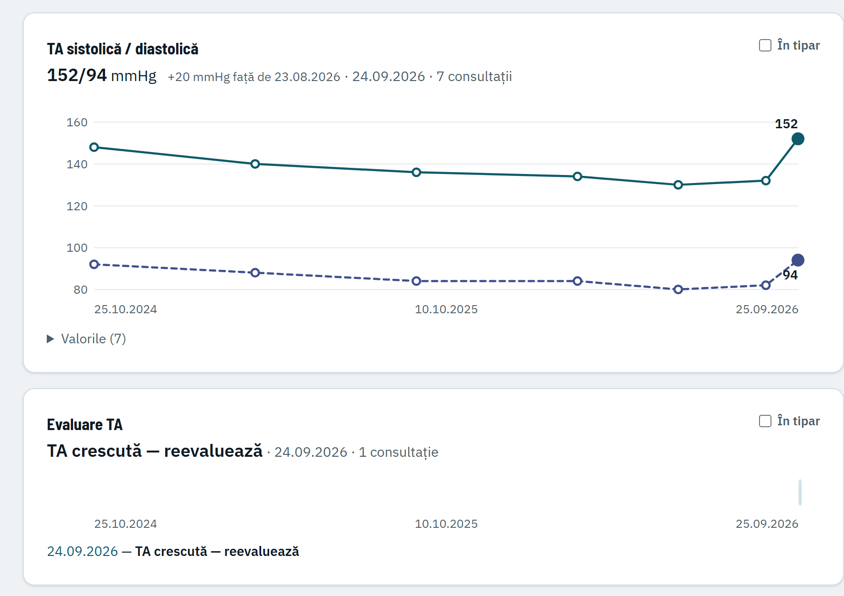The image size is (844, 596).
Task: Tick the În tipar checkbox for TA sistolică / diastolică
Action: (x=765, y=45)
